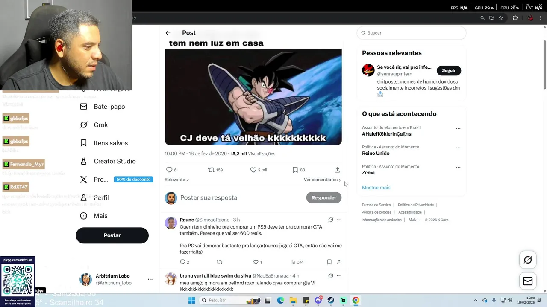This screenshot has height=307, width=547.
Task: Click the Postar button
Action: tap(112, 235)
